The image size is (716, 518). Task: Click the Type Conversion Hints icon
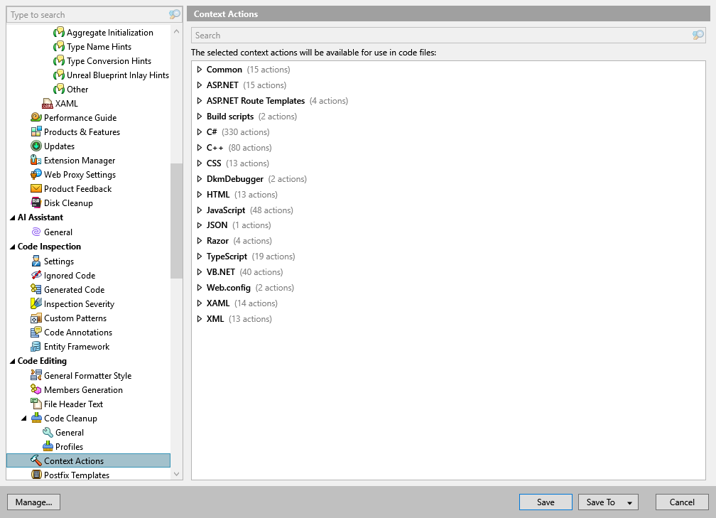[58, 61]
